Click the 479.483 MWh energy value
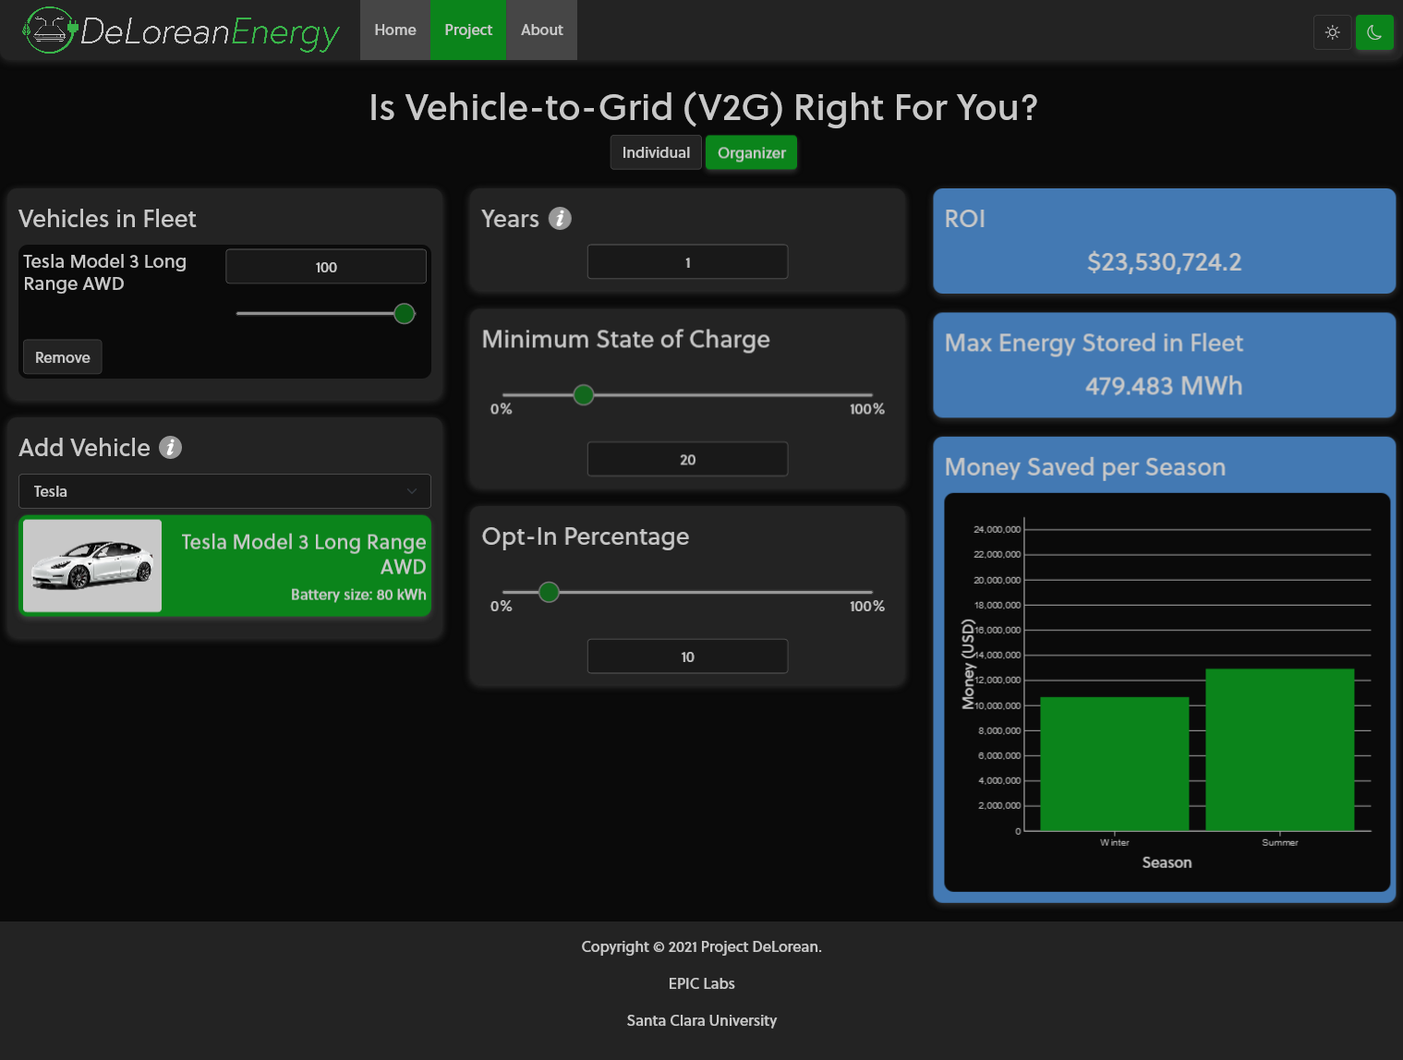This screenshot has width=1403, height=1060. (x=1164, y=386)
